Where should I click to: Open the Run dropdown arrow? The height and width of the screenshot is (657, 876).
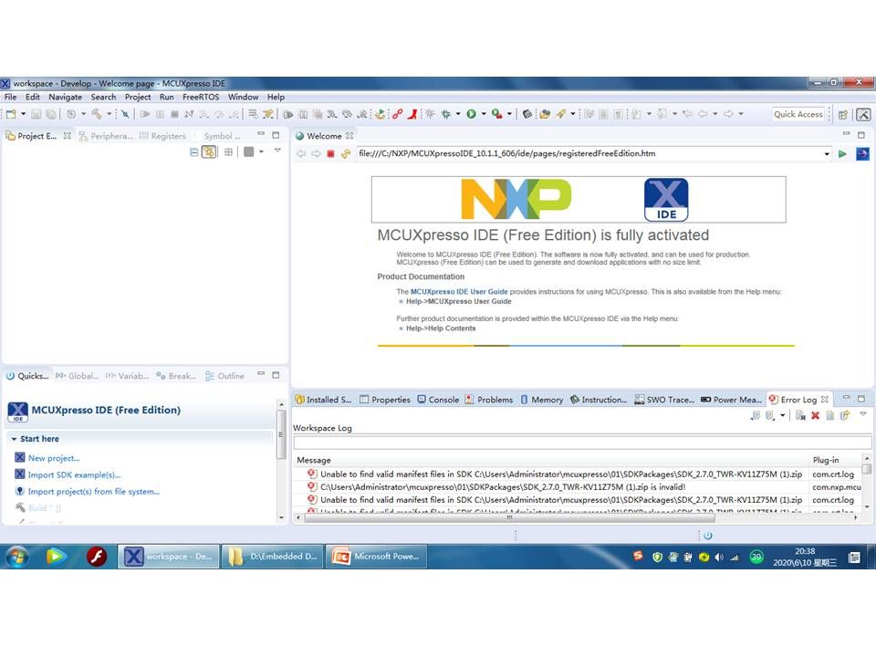tap(484, 114)
